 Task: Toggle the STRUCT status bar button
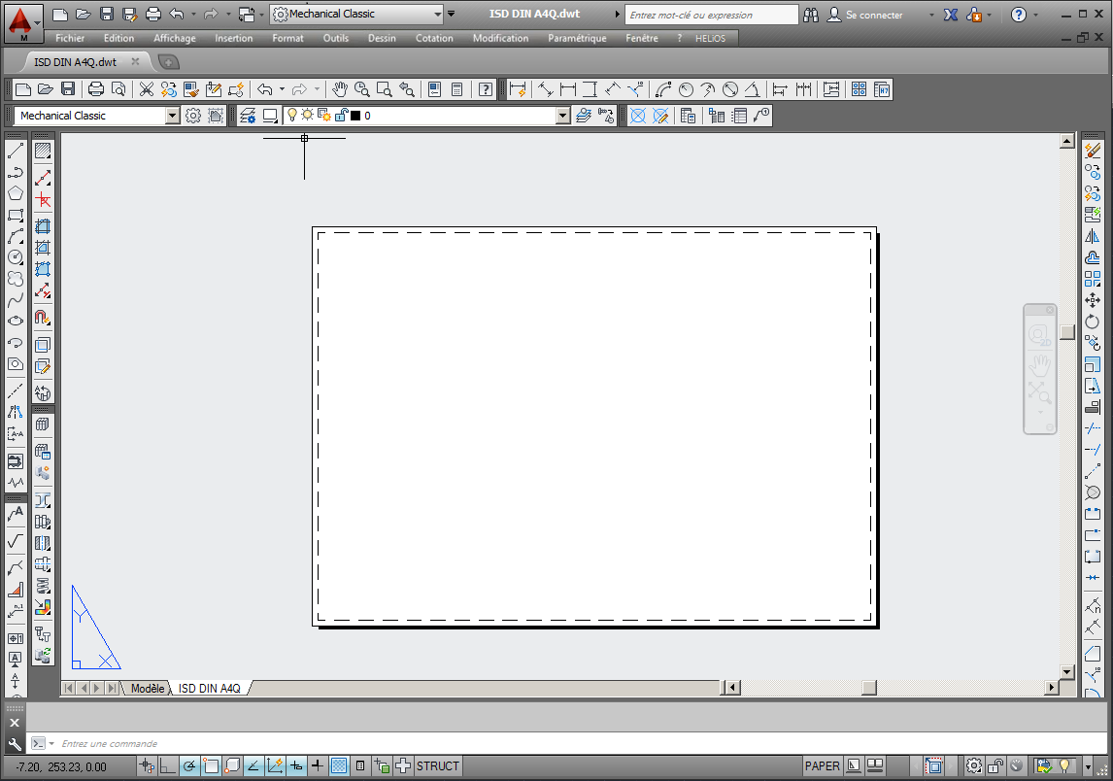[x=438, y=766]
